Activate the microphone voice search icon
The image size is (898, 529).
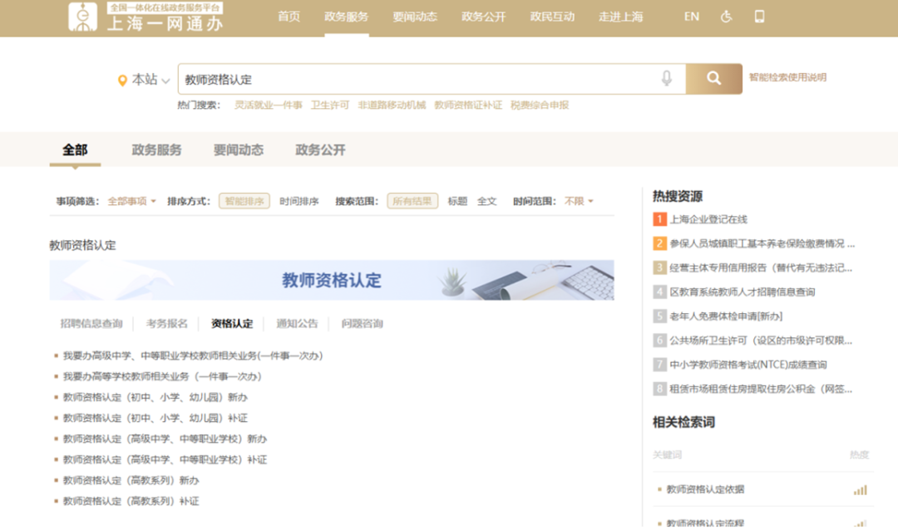point(666,79)
